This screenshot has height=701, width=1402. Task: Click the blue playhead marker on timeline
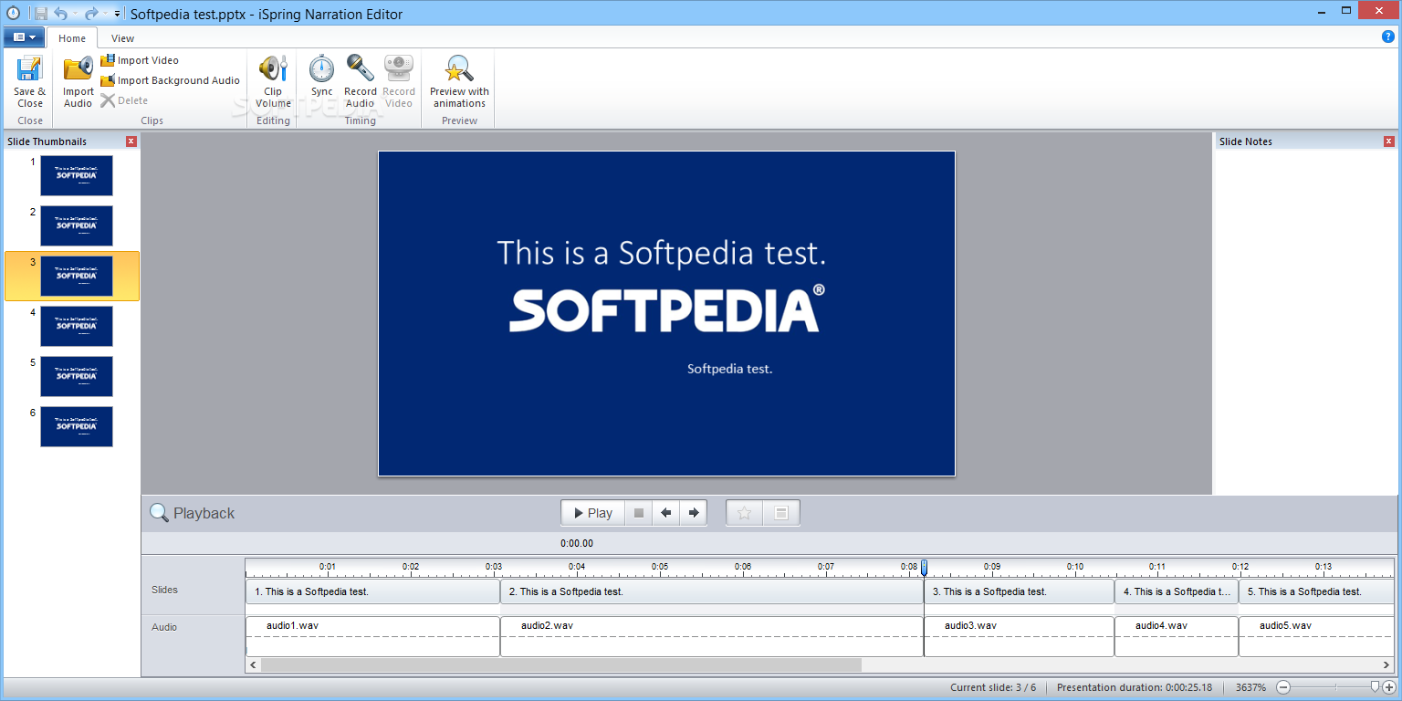[924, 568]
